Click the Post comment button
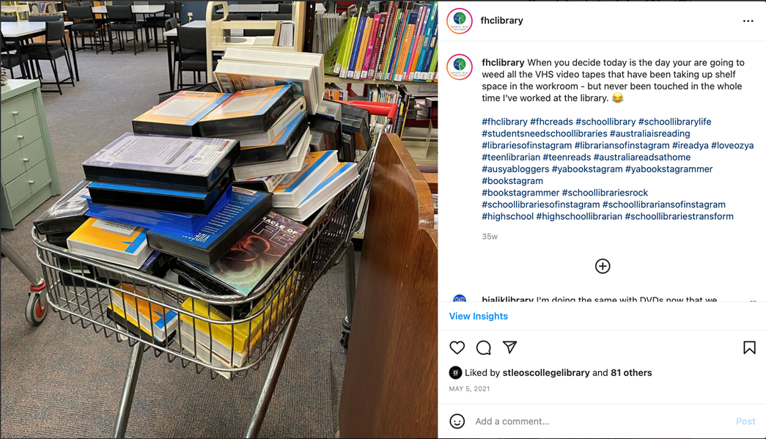766x439 pixels. 745,421
